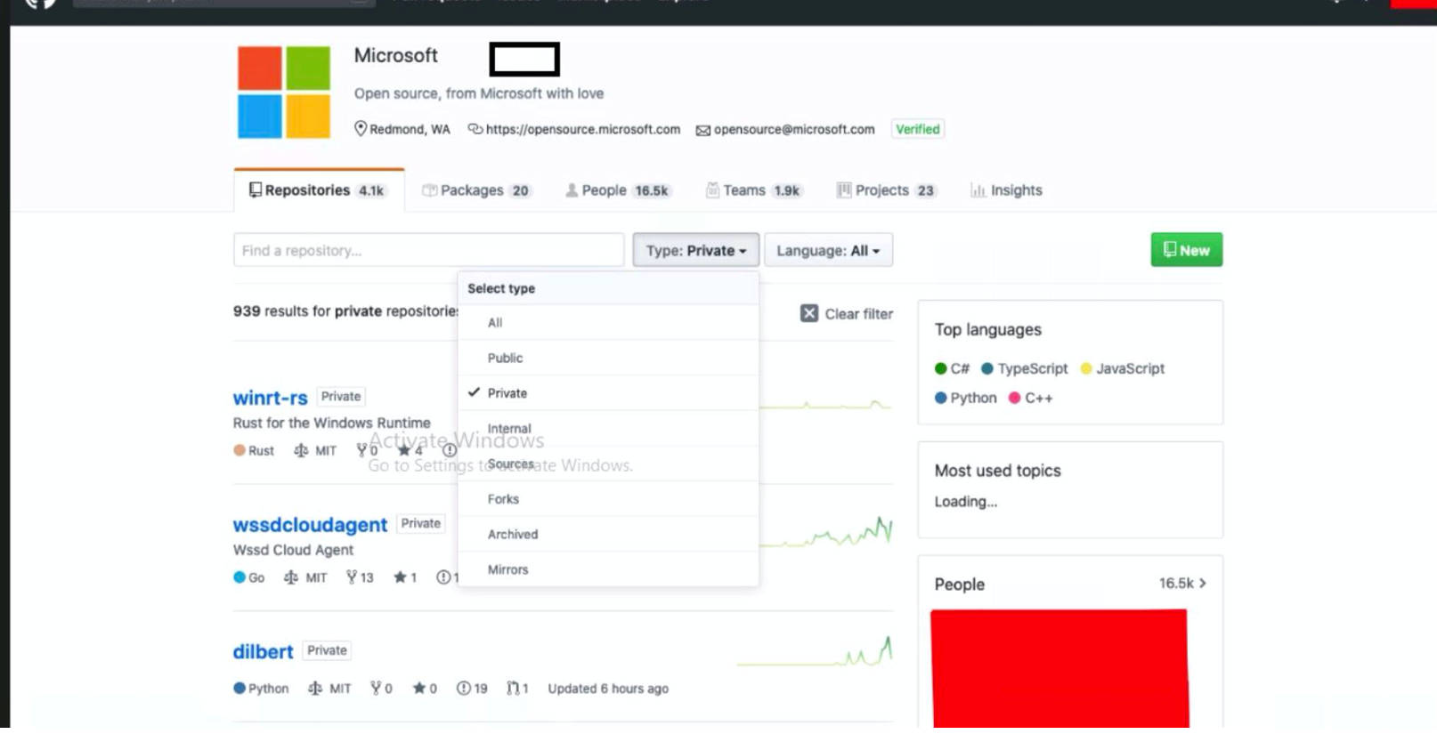
Task: Click the 'Wssd Cloud Agent' description text
Action: (293, 550)
